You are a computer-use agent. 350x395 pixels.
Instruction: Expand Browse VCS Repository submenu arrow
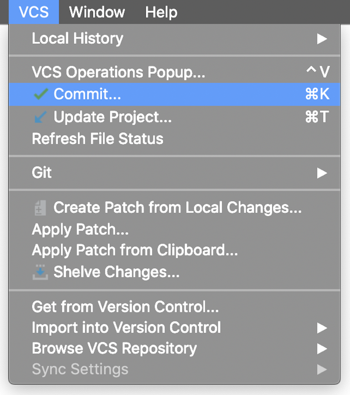pyautogui.click(x=322, y=349)
